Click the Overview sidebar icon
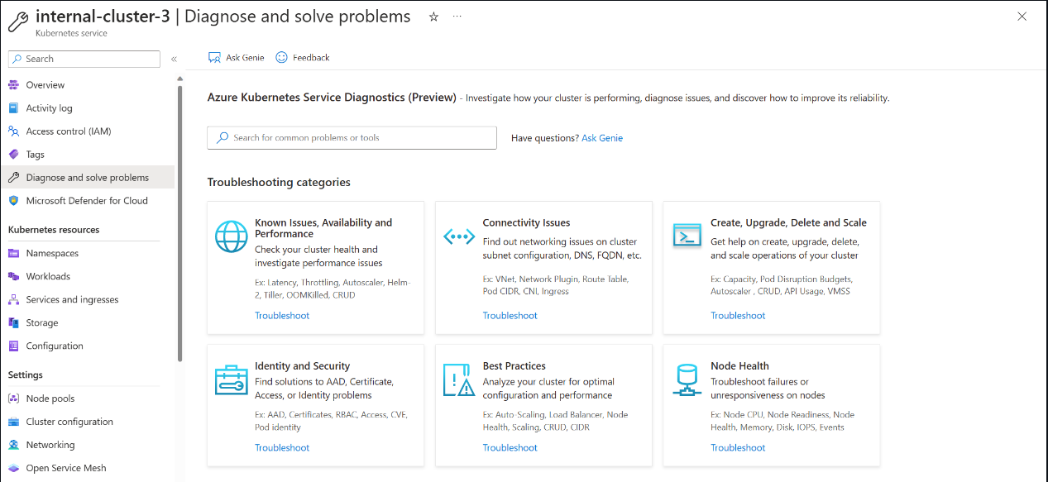 pos(13,85)
